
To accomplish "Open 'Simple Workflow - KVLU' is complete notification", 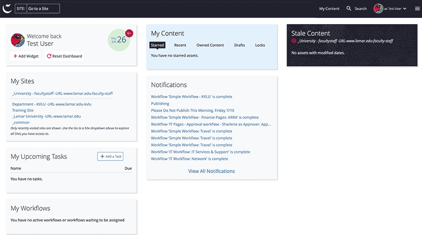I will point(191,97).
